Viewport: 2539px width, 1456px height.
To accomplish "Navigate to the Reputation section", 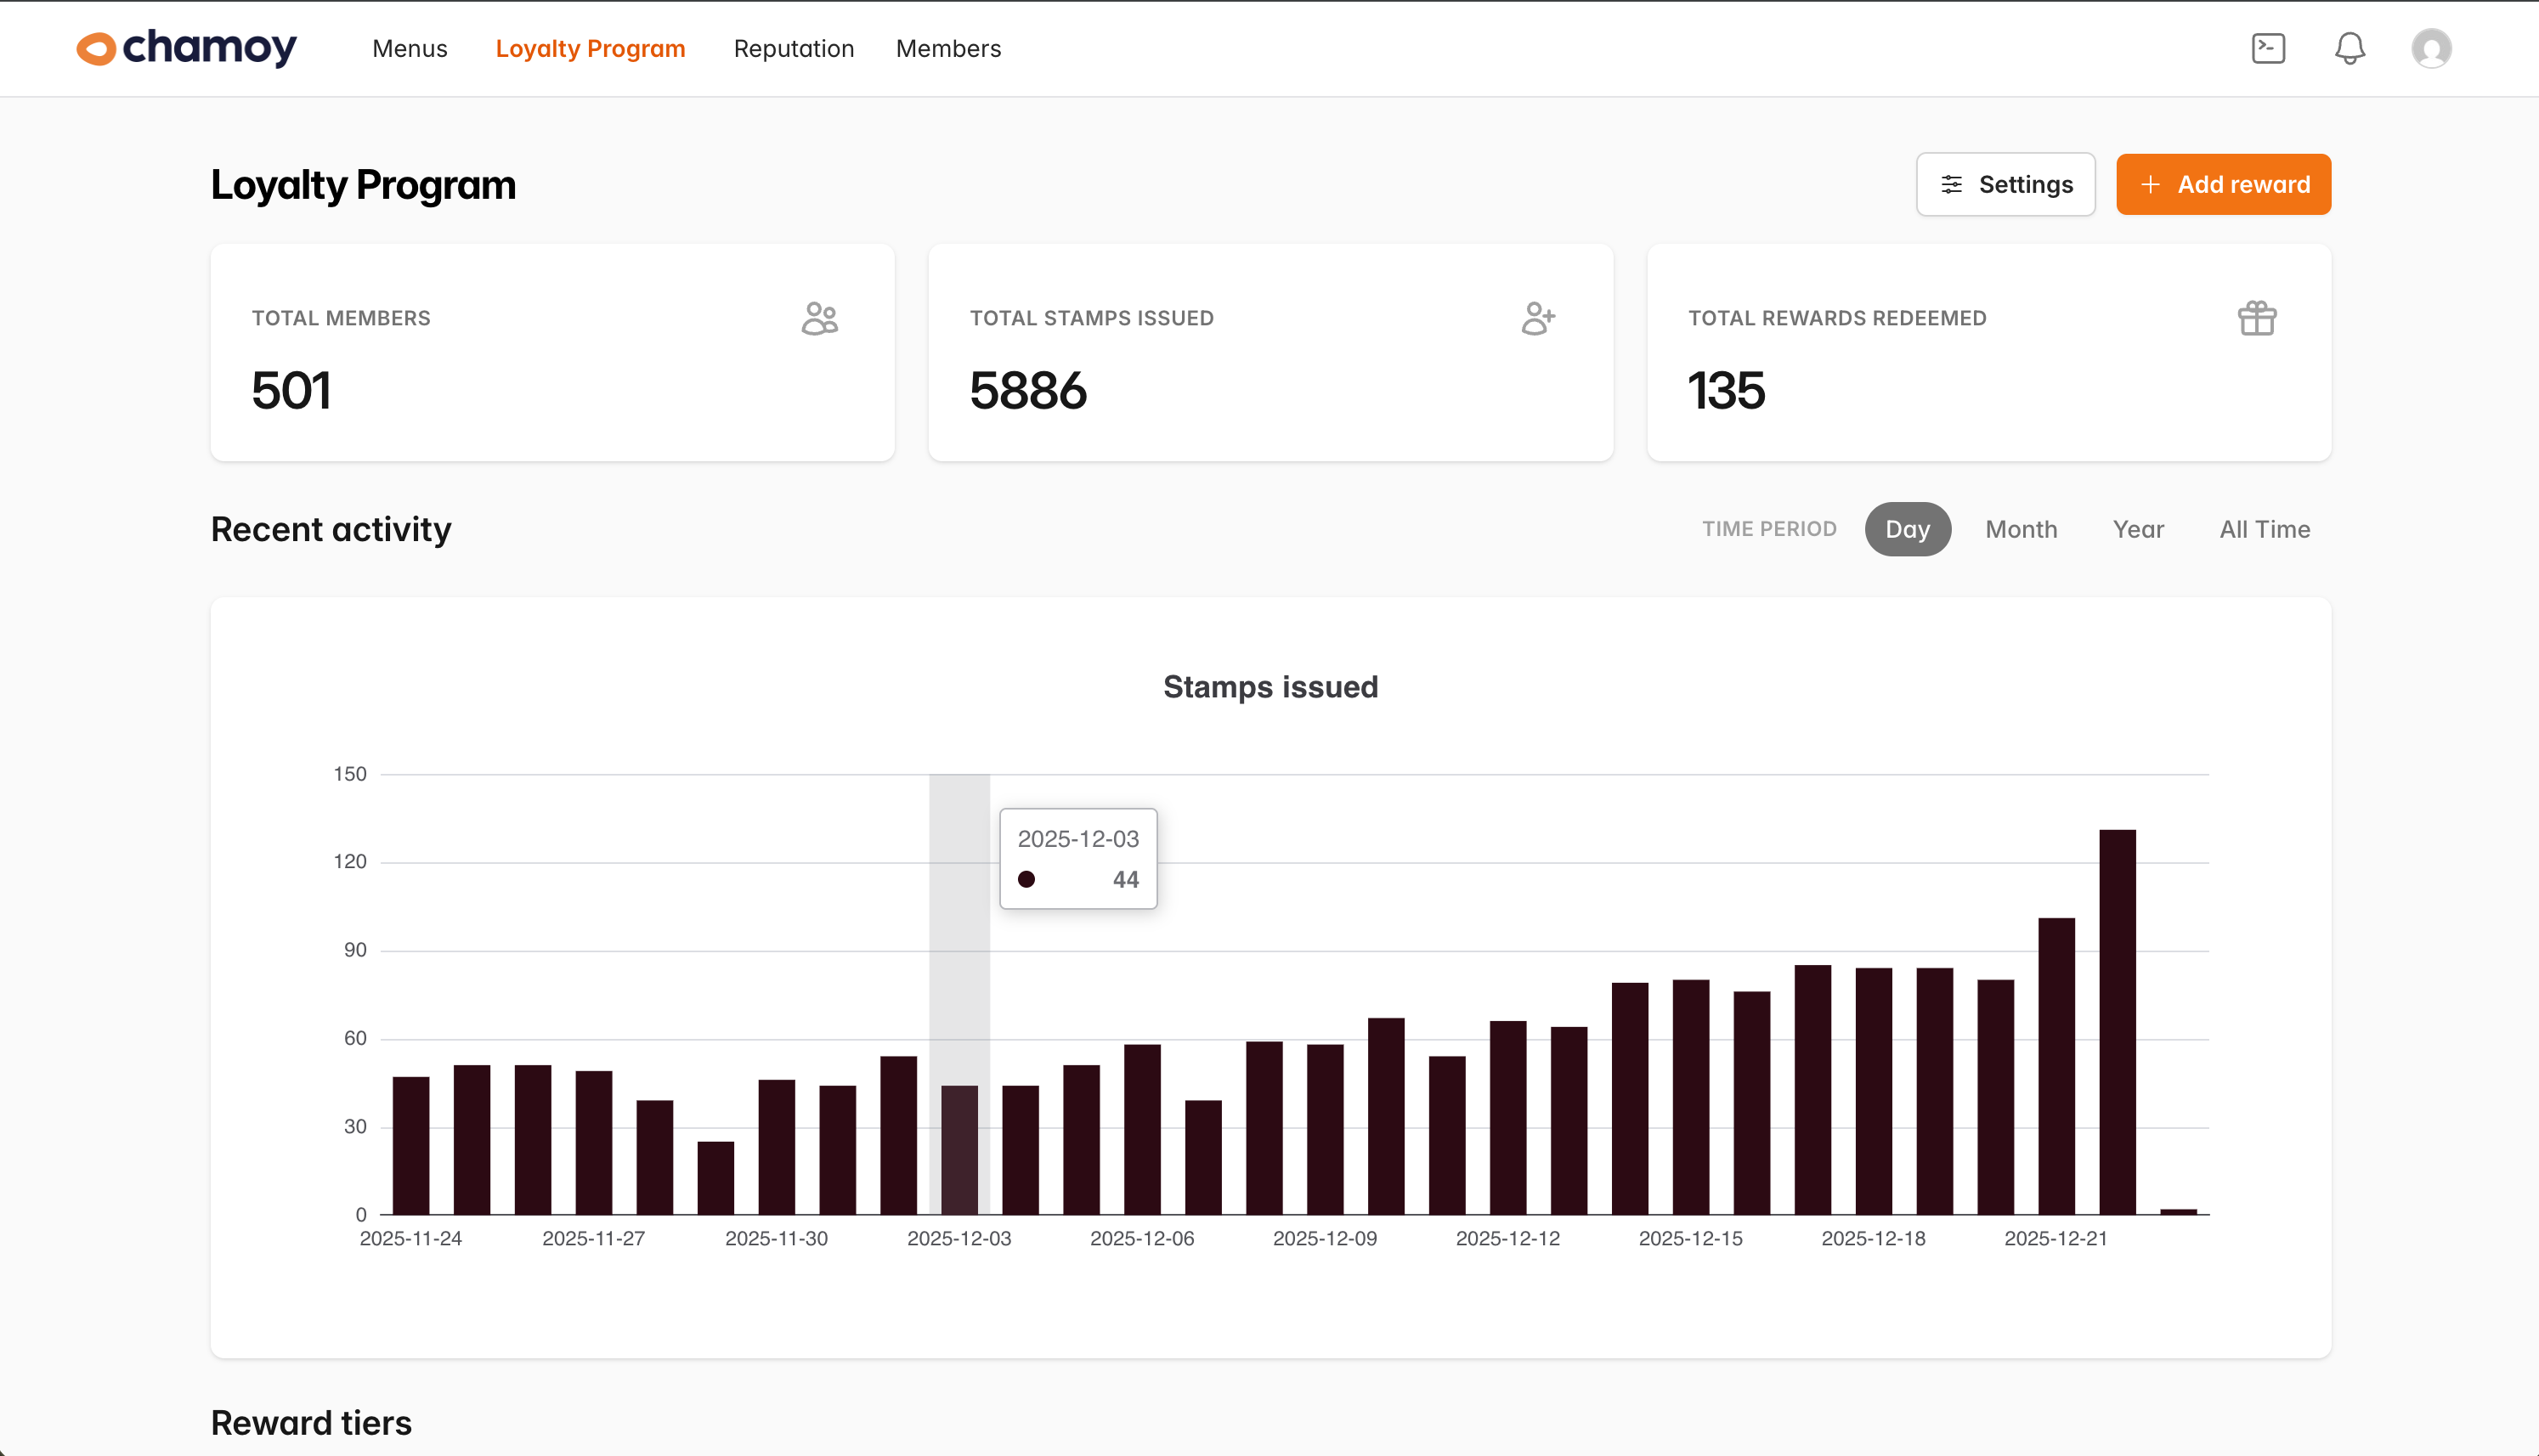I will [793, 48].
